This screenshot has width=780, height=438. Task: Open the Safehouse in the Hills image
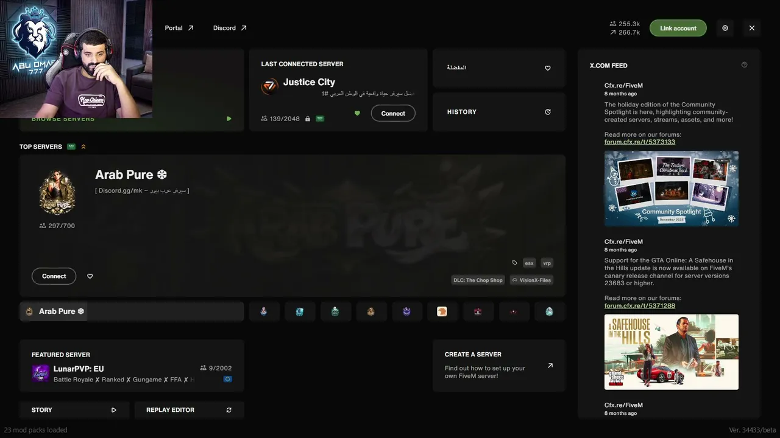point(672,352)
